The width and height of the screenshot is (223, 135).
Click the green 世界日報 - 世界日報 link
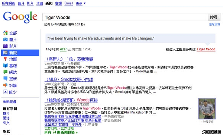pyautogui.click(x=59, y=128)
